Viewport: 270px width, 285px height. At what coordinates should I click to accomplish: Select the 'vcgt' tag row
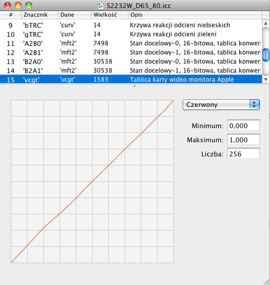click(131, 79)
